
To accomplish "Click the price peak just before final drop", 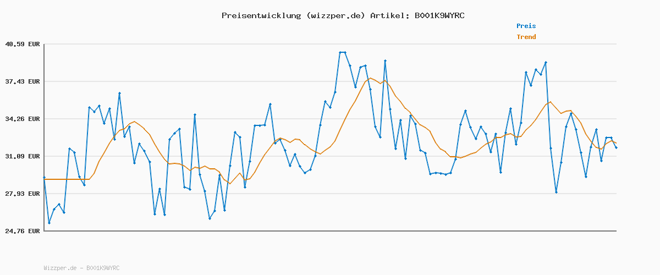I will [x=546, y=62].
